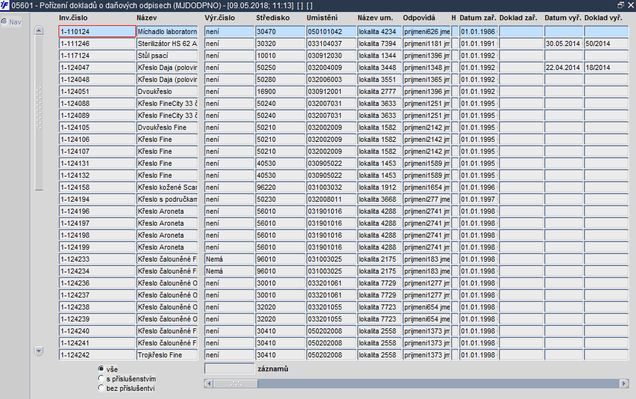Click středisko cell 10010
636x399 pixels.
280,55
